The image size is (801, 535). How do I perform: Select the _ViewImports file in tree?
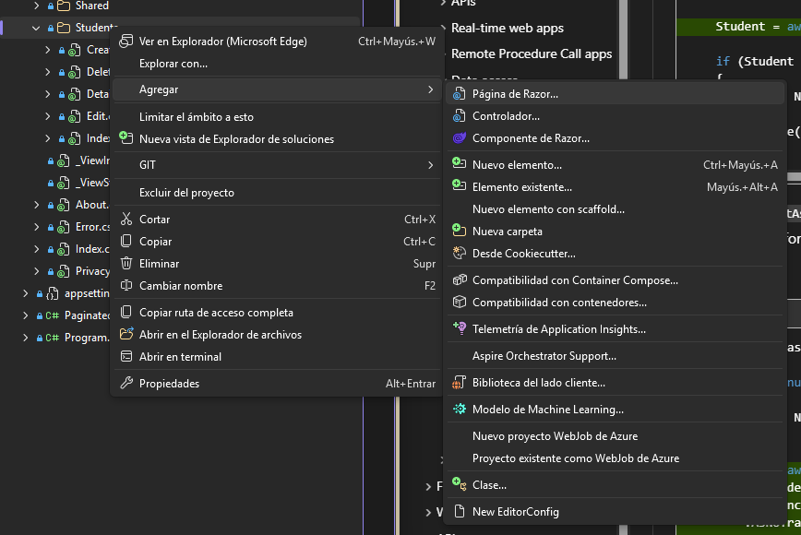[92, 160]
